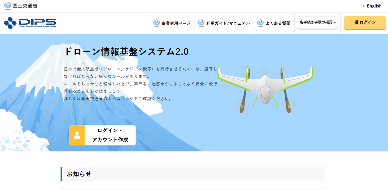Image resolution: width=388 pixels, height=190 pixels.
Task: Click the emblem icon beside よくある質問
Action: (x=260, y=23)
